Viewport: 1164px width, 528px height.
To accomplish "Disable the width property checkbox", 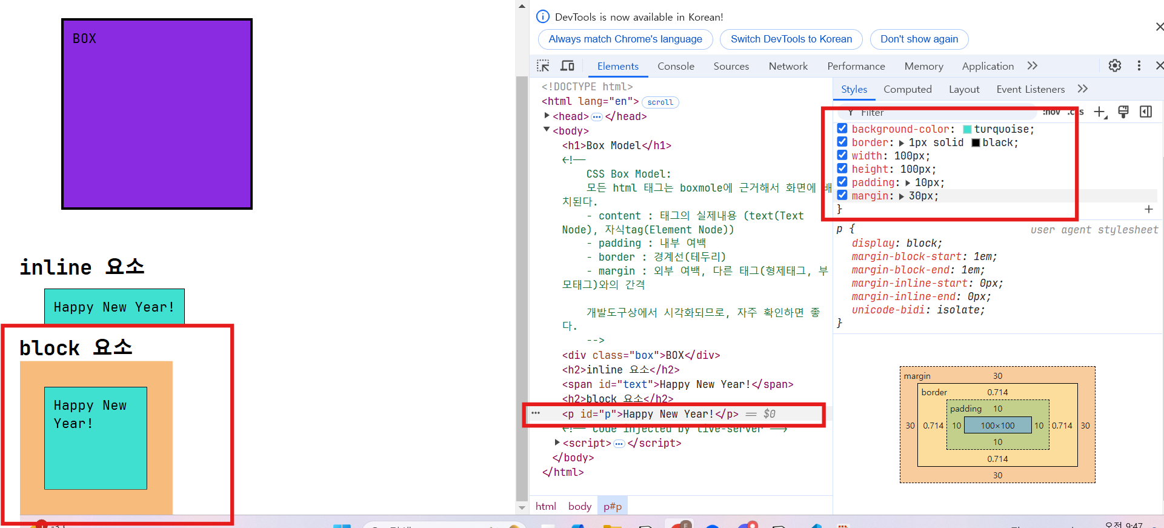I will click(842, 155).
